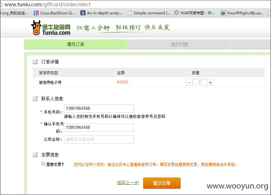Open the Simple command bookmark
Screen dimensions: 271x195
click(149, 13)
